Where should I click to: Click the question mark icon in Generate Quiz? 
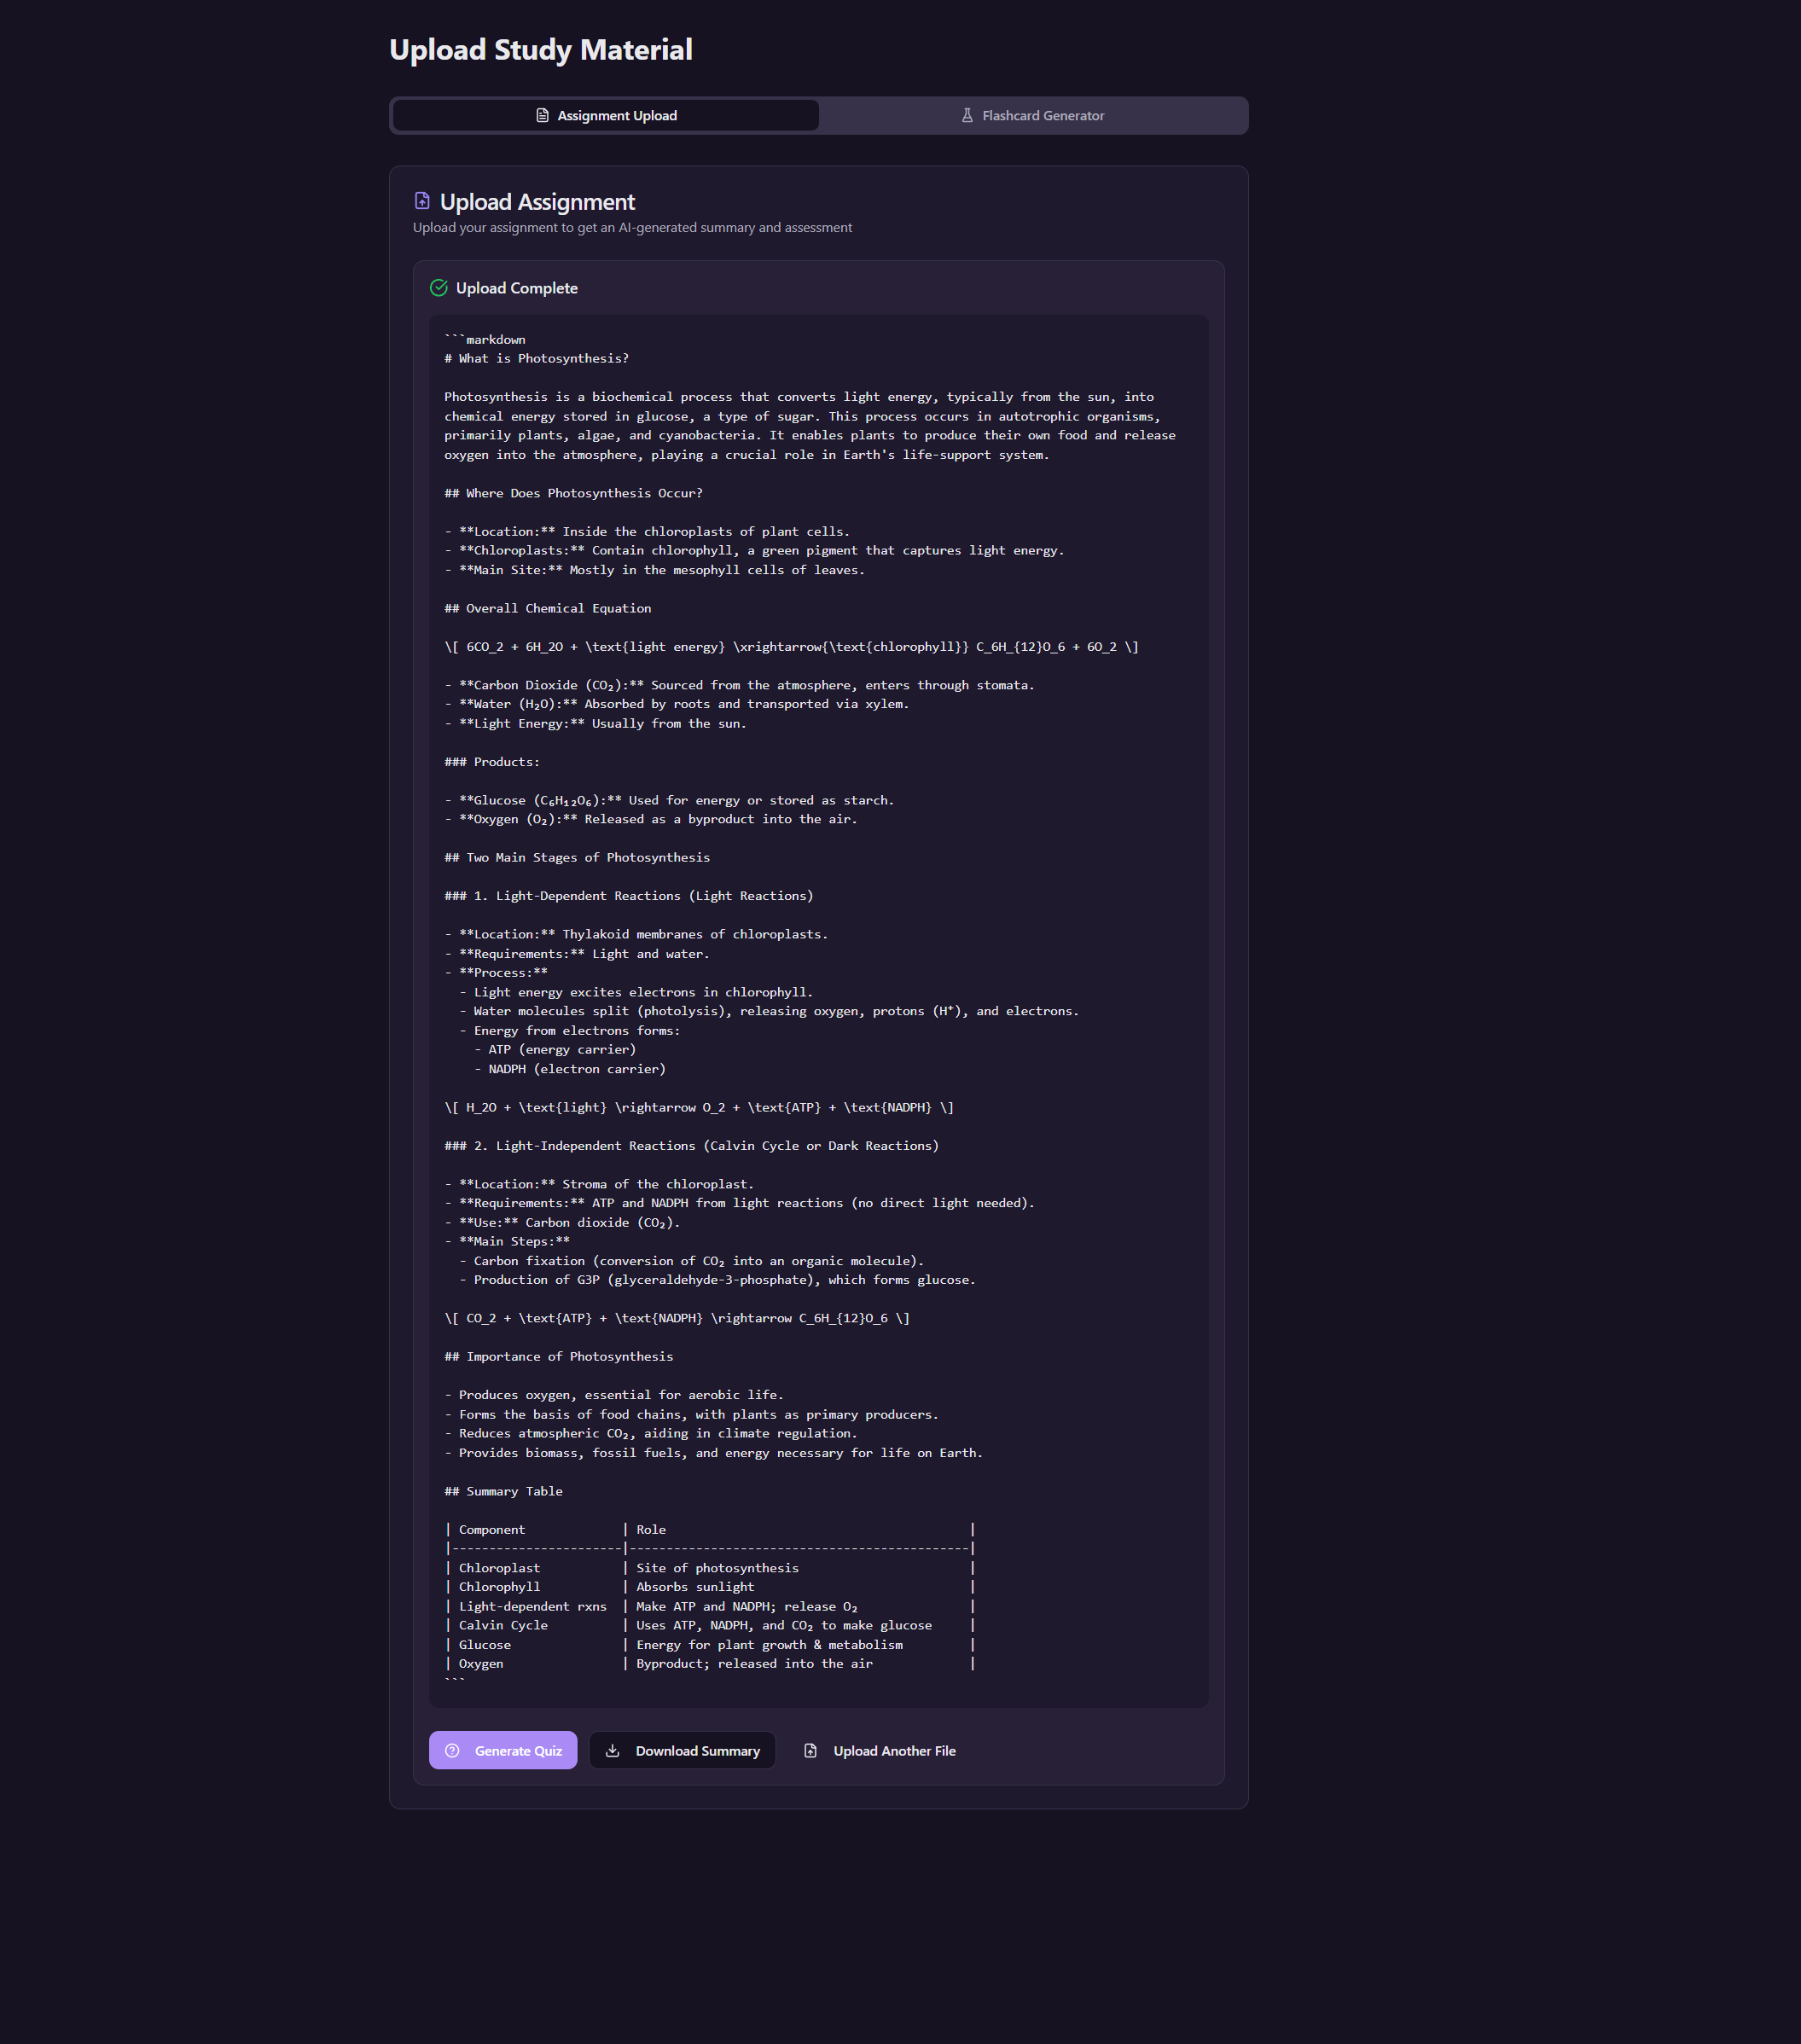pyautogui.click(x=452, y=1750)
